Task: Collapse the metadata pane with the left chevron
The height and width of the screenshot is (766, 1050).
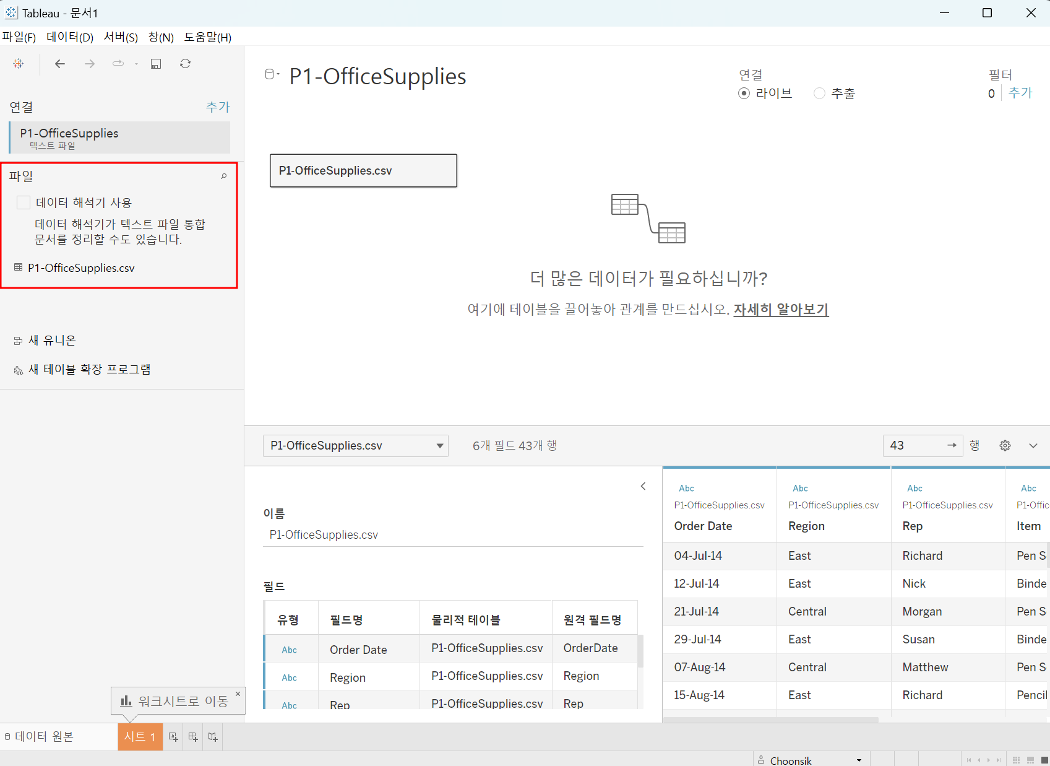Action: pyautogui.click(x=643, y=486)
